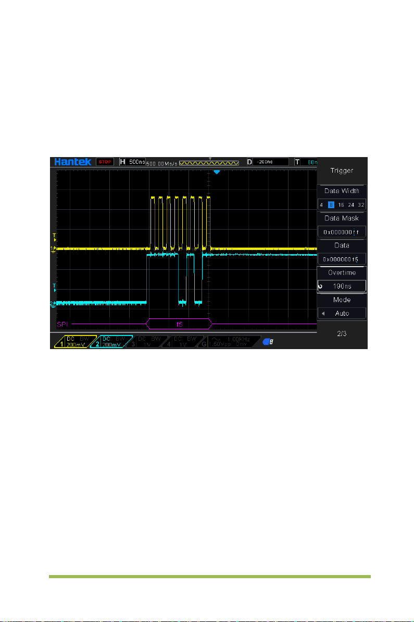Click the channel 2 ground level marker

[x=53, y=304]
